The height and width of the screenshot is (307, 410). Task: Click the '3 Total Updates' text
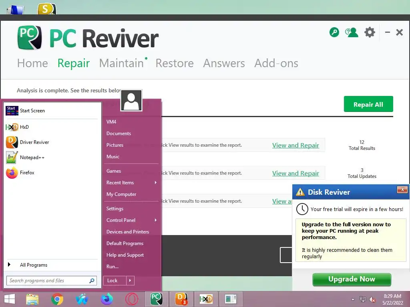[362, 173]
